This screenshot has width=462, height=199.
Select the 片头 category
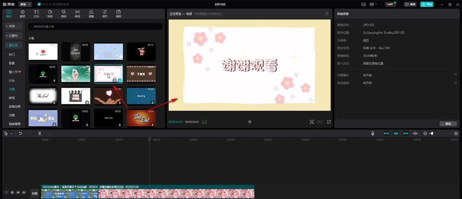tap(12, 81)
